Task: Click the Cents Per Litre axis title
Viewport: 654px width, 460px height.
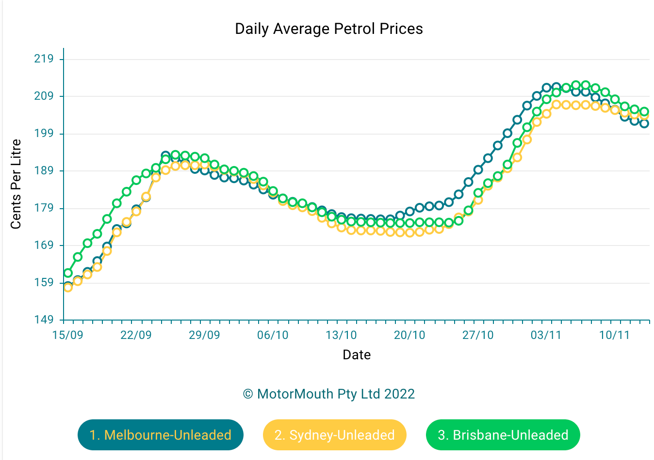Action: pyautogui.click(x=16, y=184)
